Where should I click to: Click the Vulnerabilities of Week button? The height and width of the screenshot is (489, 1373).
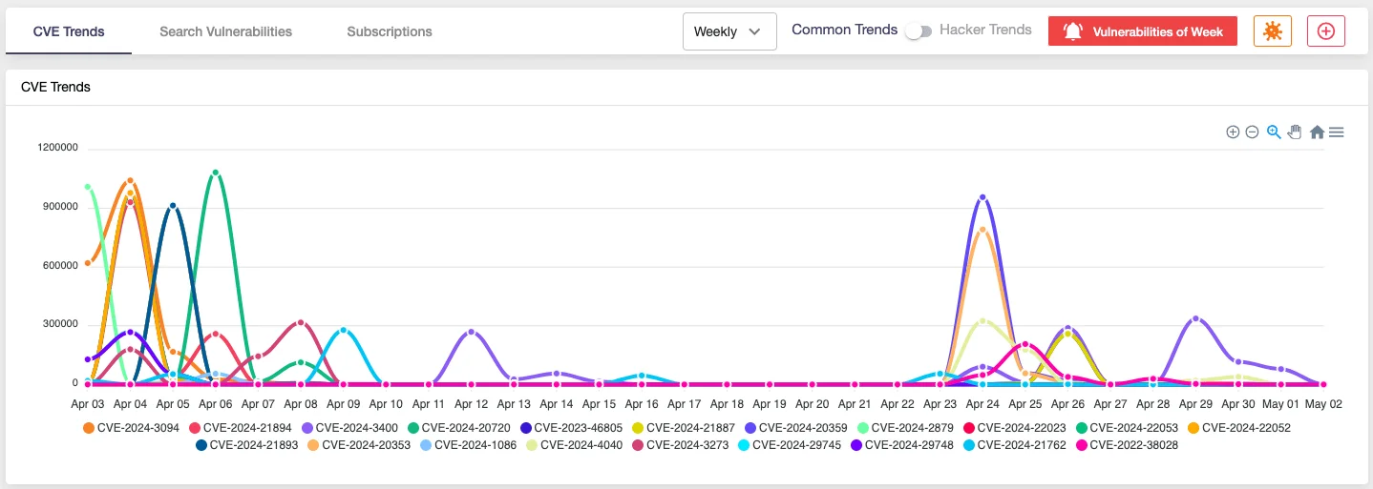[x=1143, y=31]
